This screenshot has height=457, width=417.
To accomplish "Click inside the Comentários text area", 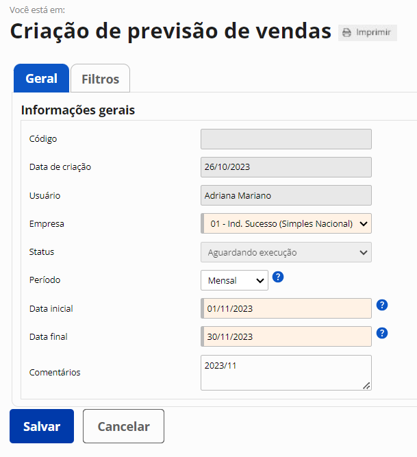I will point(286,373).
